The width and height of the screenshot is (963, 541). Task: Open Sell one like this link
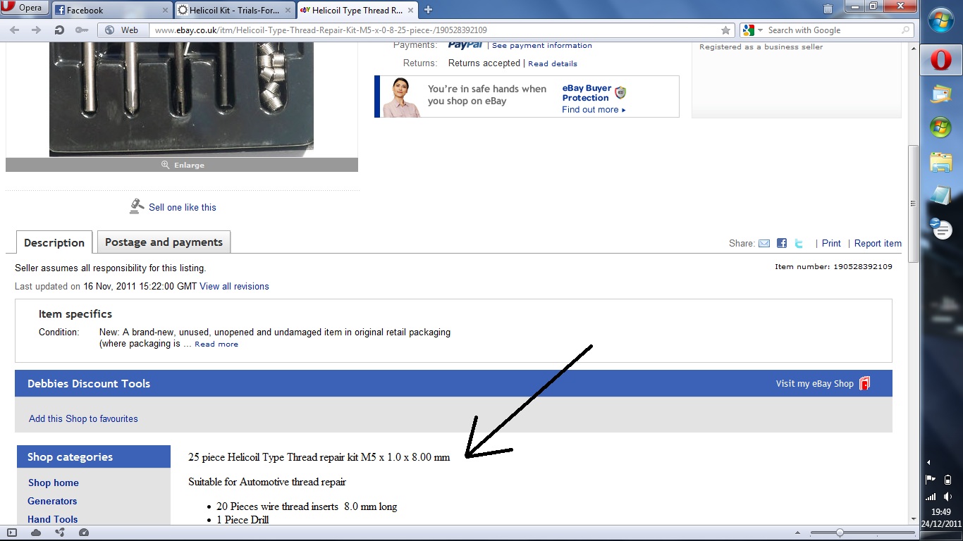point(183,207)
